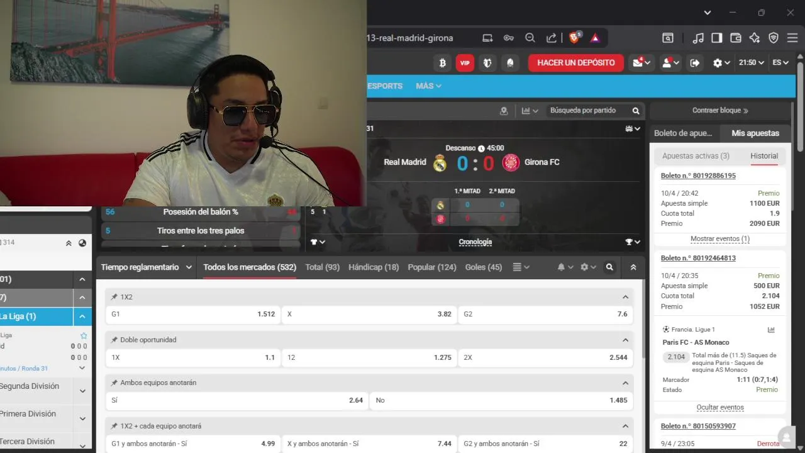This screenshot has width=805, height=453.
Task: Open the bell notifications dropdown
Action: click(x=565, y=267)
